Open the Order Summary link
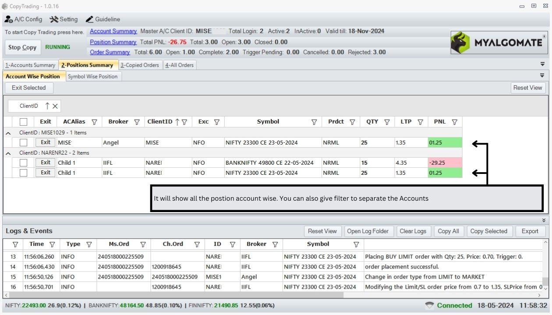552x315 pixels. point(110,52)
